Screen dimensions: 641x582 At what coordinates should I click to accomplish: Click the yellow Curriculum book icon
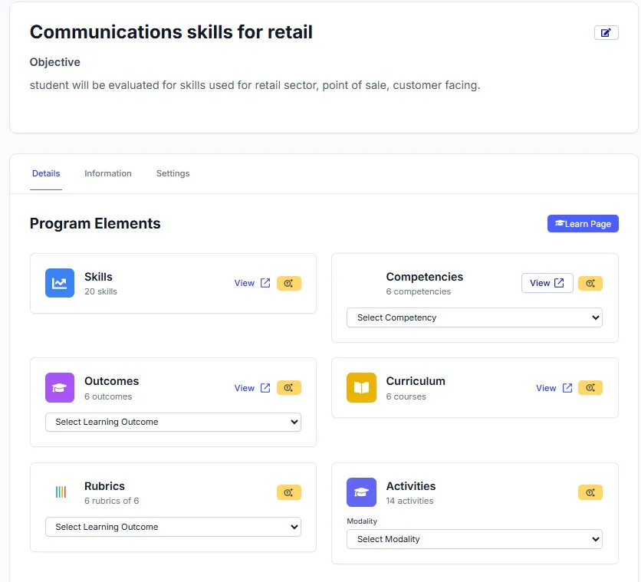click(361, 387)
